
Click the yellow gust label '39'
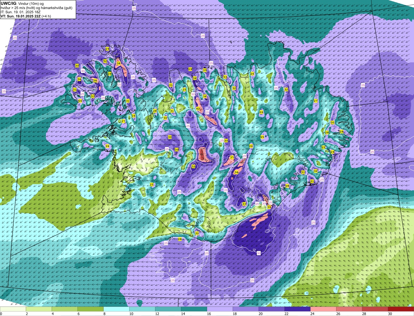pos(269,207)
